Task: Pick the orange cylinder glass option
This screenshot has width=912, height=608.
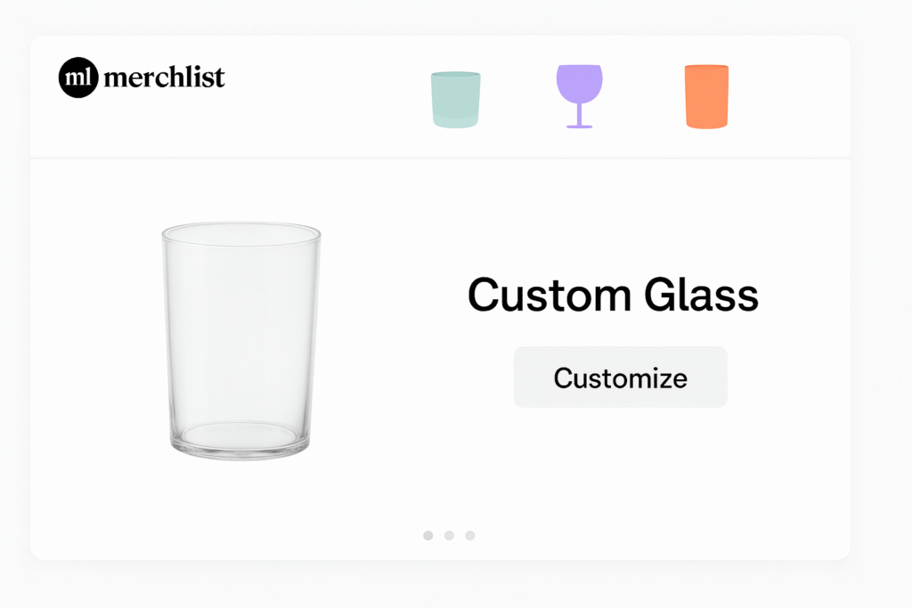Action: pos(706,96)
